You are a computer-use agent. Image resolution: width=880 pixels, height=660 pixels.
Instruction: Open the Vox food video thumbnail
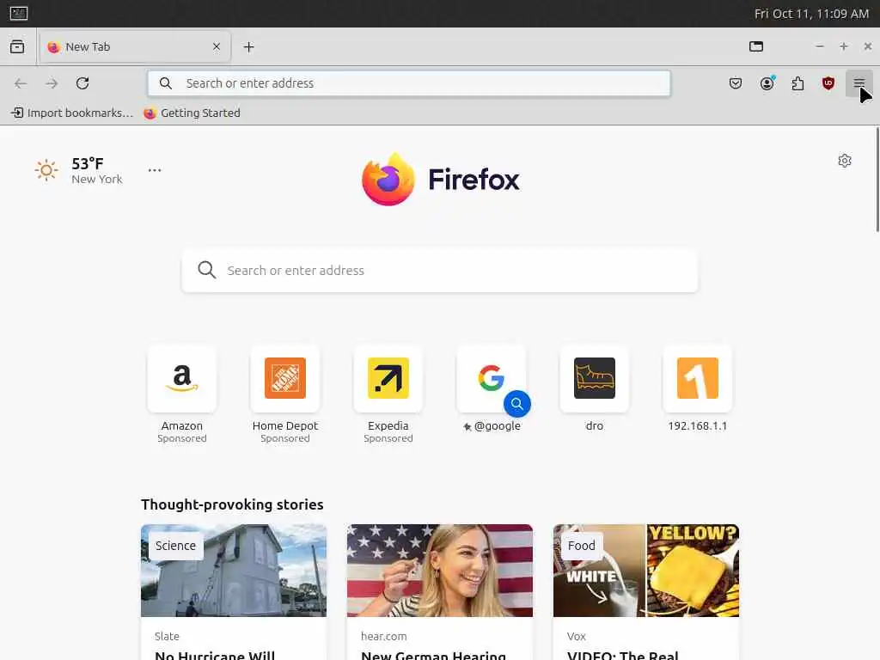click(646, 571)
